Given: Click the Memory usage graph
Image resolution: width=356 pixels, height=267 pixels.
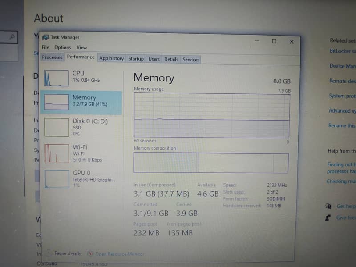Looking at the screenshot, I should click(x=212, y=116).
